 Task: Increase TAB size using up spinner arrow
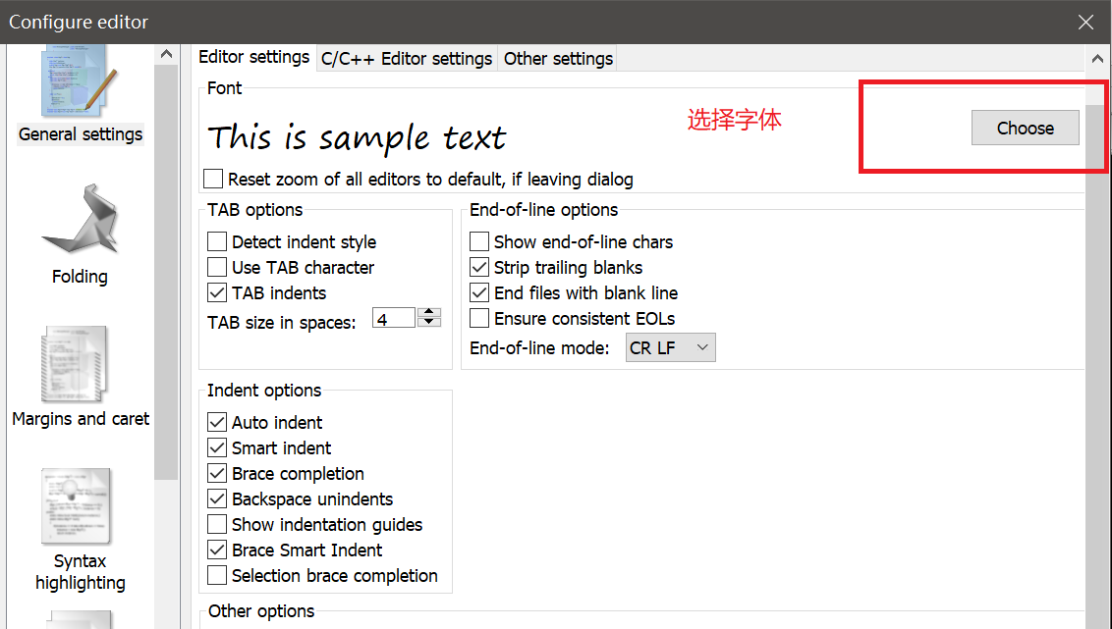(429, 312)
